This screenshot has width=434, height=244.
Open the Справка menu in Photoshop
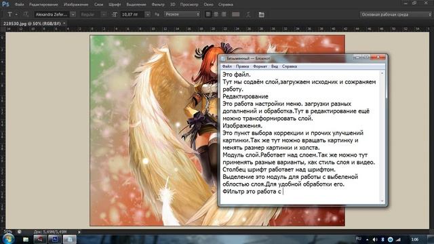tap(226, 5)
